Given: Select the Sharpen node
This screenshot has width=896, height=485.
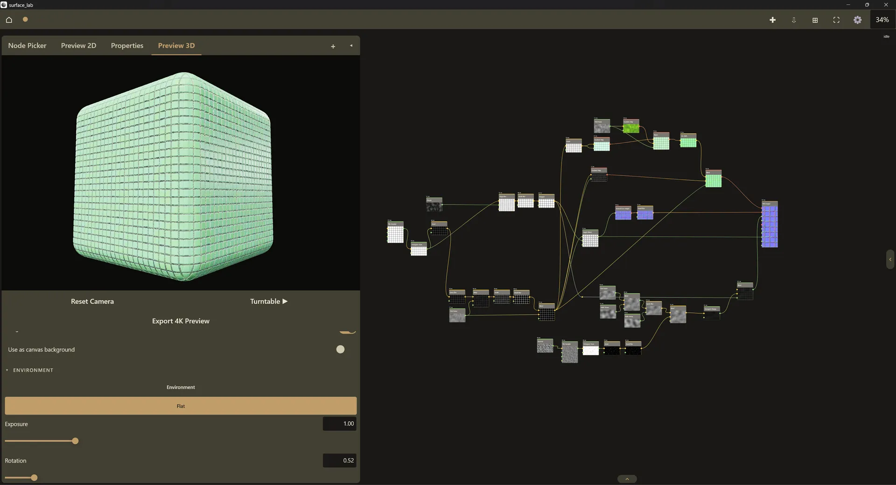Looking at the screenshot, I should point(546,201).
